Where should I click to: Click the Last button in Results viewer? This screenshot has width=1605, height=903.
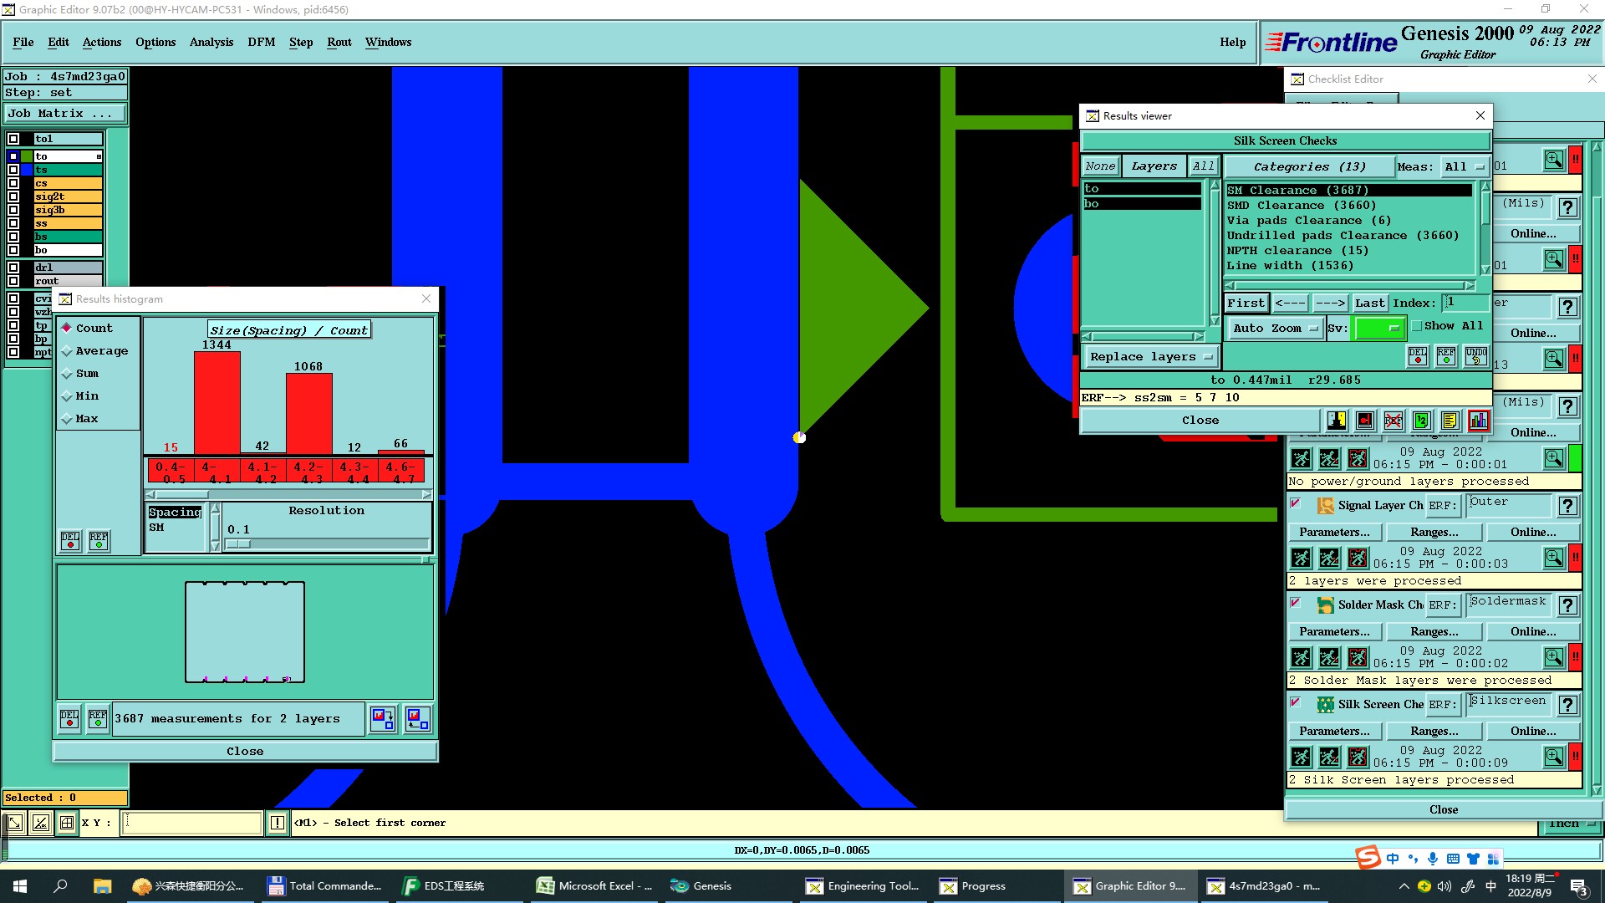pos(1369,304)
